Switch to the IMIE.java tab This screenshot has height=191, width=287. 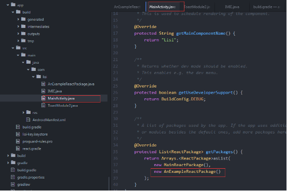(x=232, y=7)
